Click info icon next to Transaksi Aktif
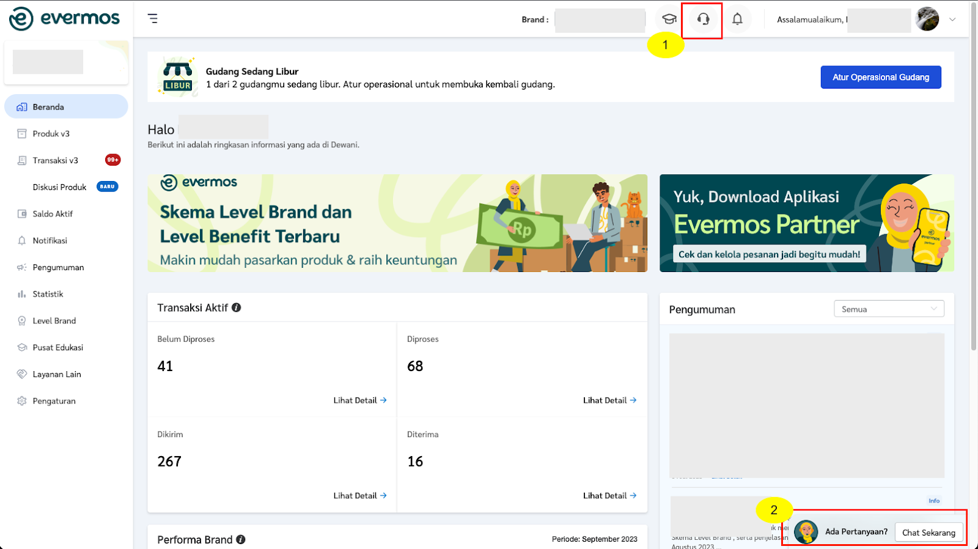 (x=237, y=308)
